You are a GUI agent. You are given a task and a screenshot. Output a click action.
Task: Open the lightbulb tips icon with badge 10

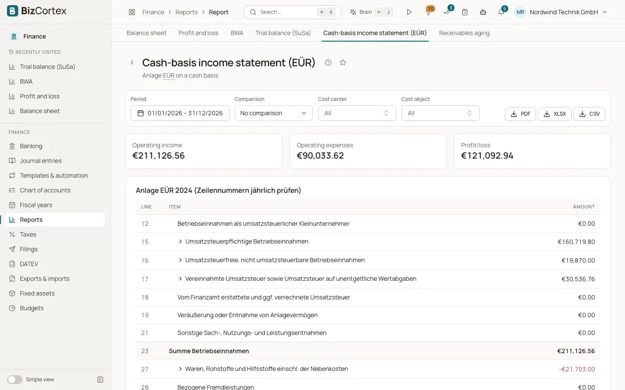[428, 12]
